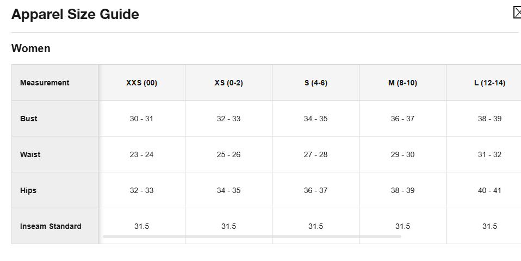Click the 30 - 31 bust measurement cell
The height and width of the screenshot is (261, 521).
coord(141,119)
